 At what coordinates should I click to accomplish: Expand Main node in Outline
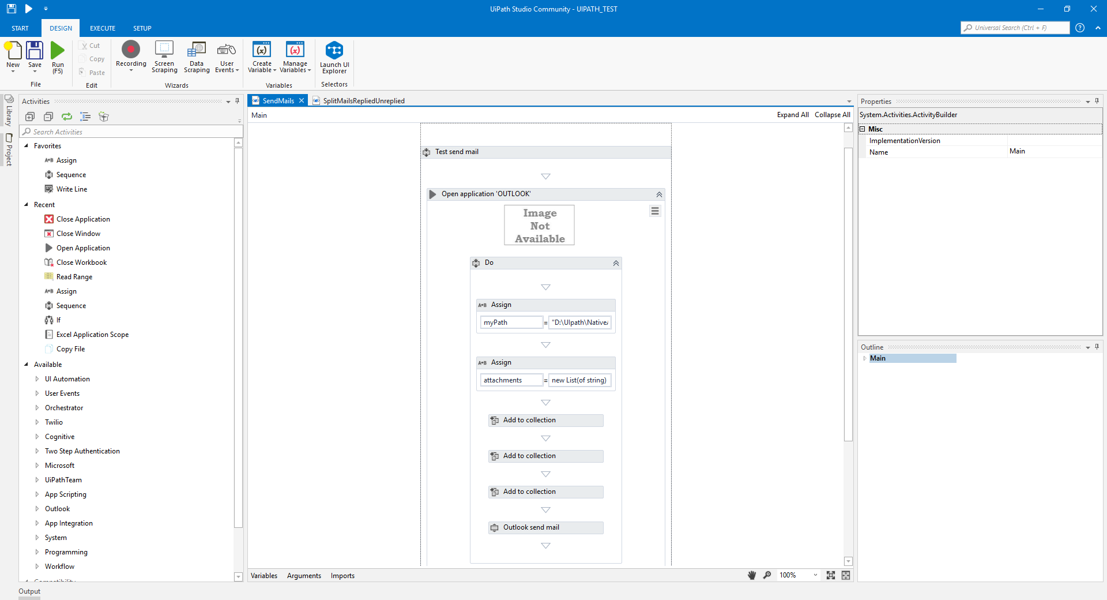864,358
